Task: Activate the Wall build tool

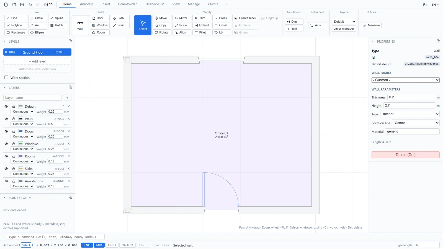Action: pos(80,25)
